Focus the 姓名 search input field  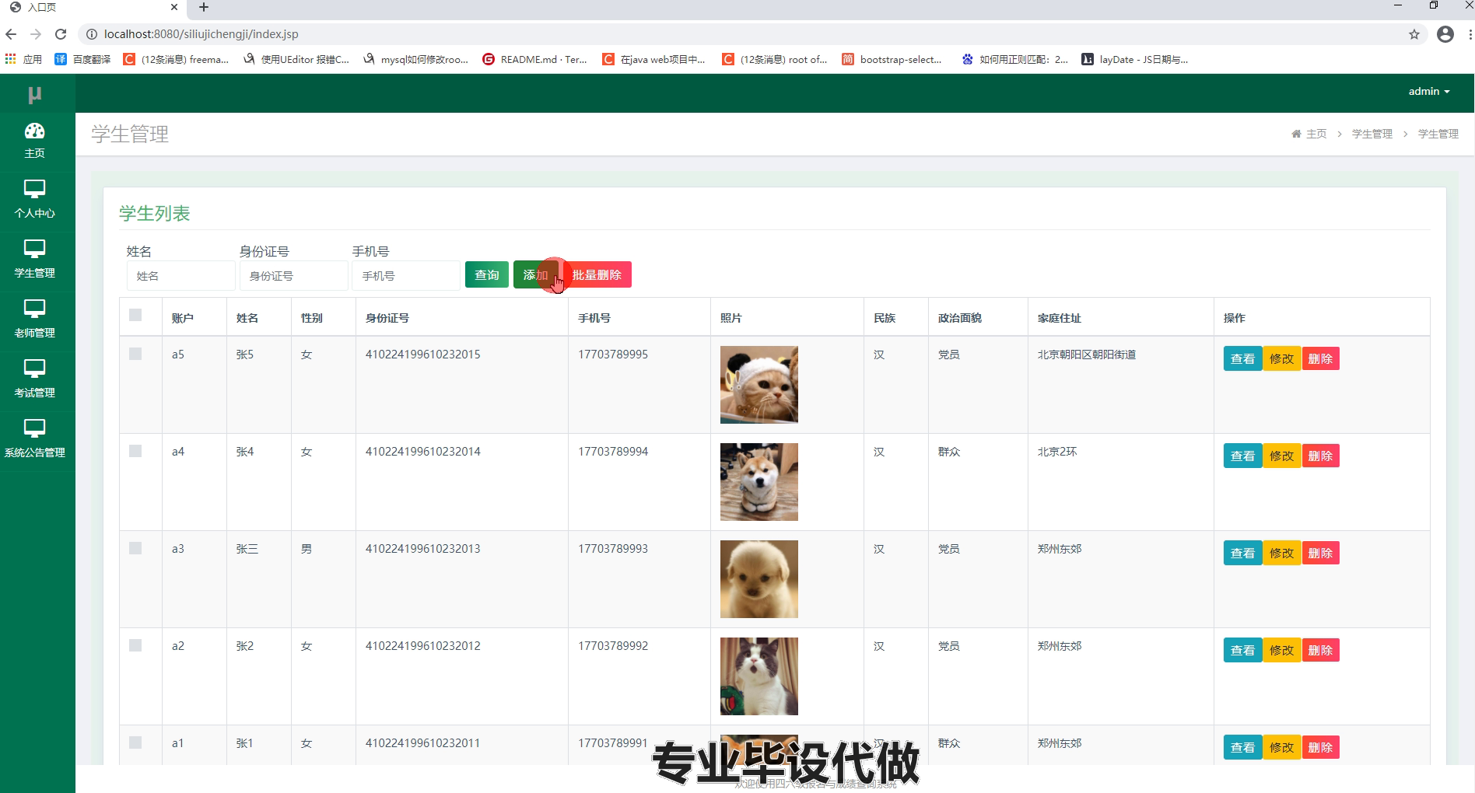point(180,275)
